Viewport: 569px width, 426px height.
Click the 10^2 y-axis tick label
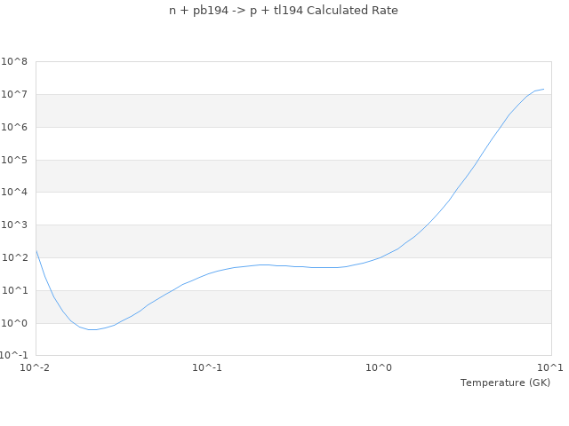(14, 258)
